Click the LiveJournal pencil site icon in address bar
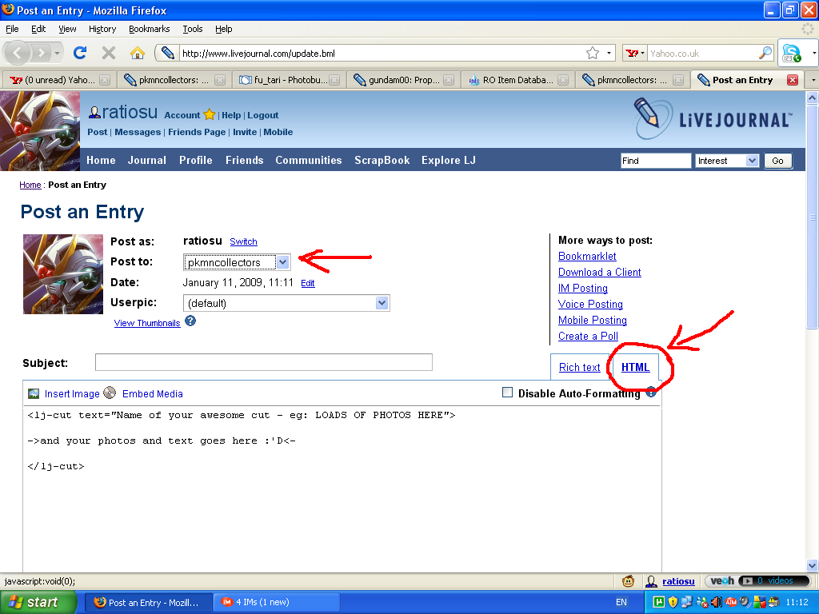This screenshot has height=614, width=819. pyautogui.click(x=167, y=53)
